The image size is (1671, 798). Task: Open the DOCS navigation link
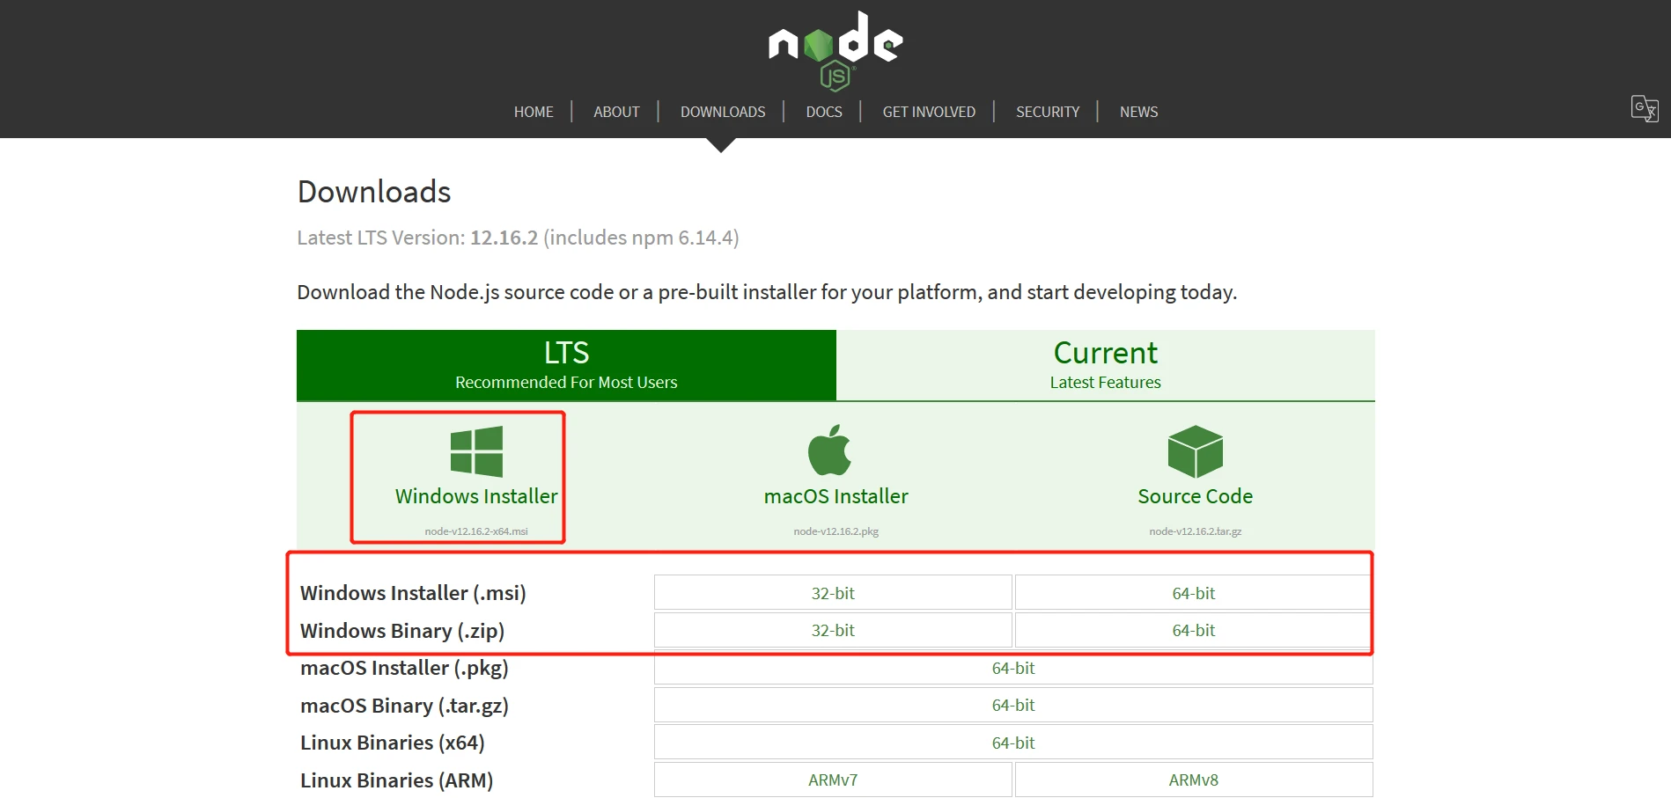(824, 112)
